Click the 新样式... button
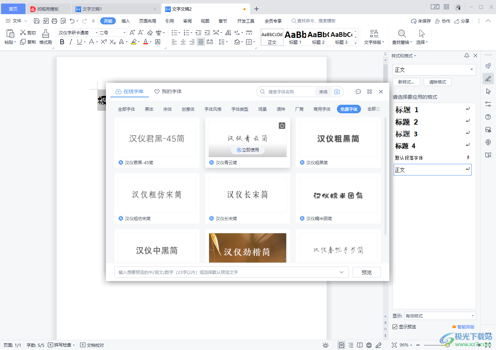The image size is (496, 350). tap(406, 82)
